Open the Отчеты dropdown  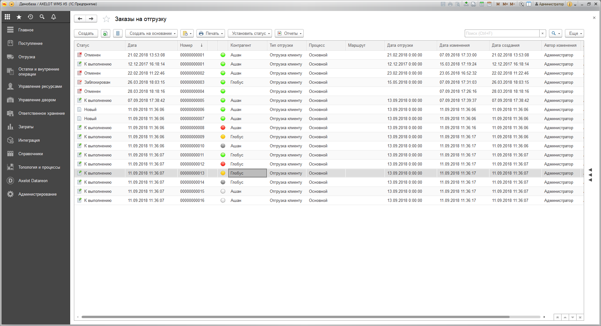point(289,33)
